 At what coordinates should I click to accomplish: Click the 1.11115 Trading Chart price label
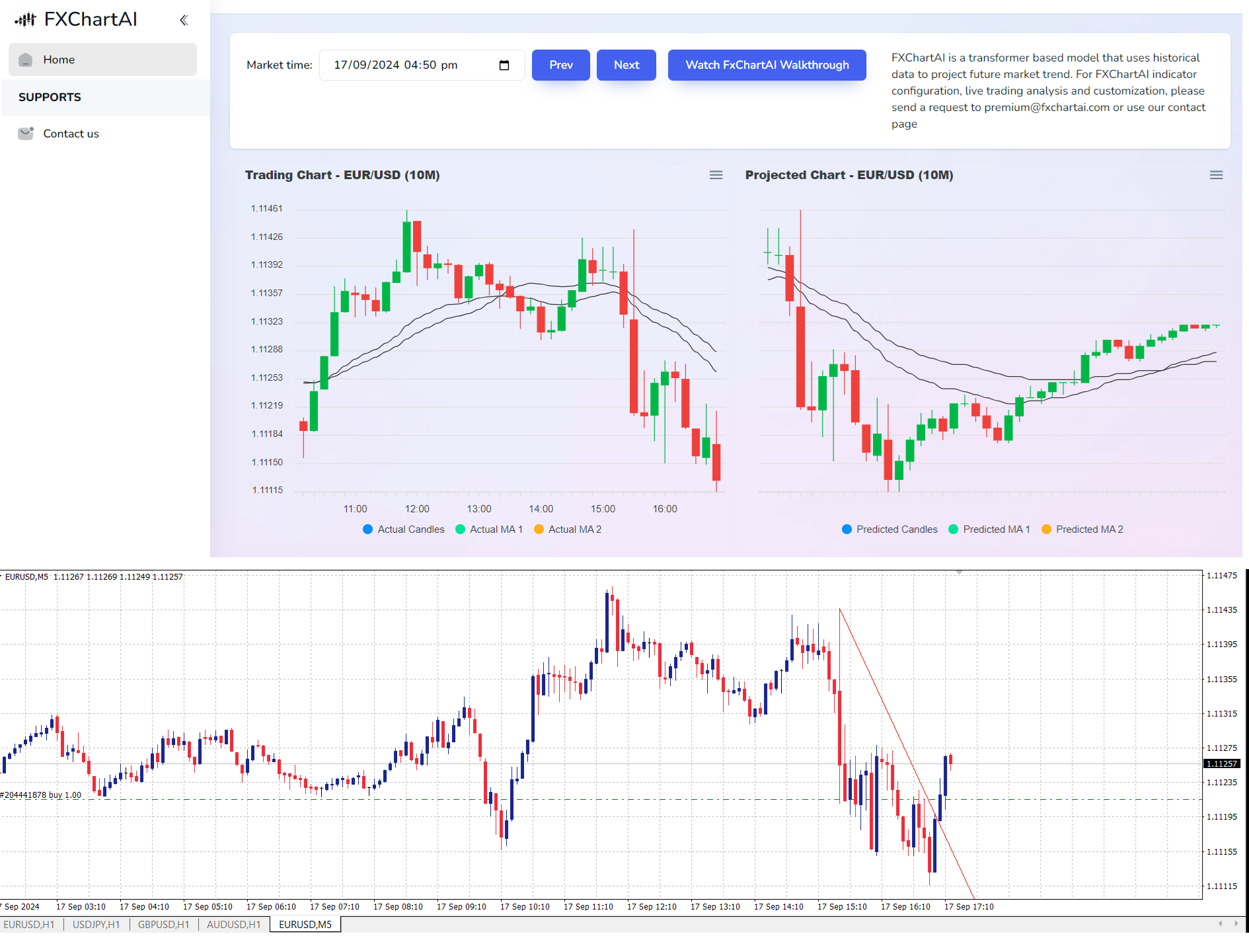coord(268,490)
